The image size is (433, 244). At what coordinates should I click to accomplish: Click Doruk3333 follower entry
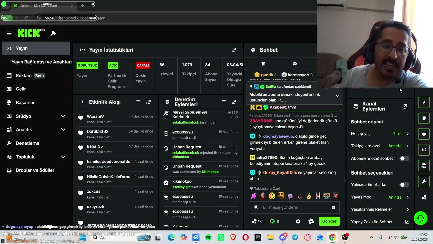coord(115,134)
